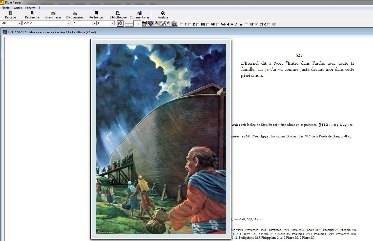Click the stacked books icon
The width and height of the screenshot is (373, 241).
151,23
